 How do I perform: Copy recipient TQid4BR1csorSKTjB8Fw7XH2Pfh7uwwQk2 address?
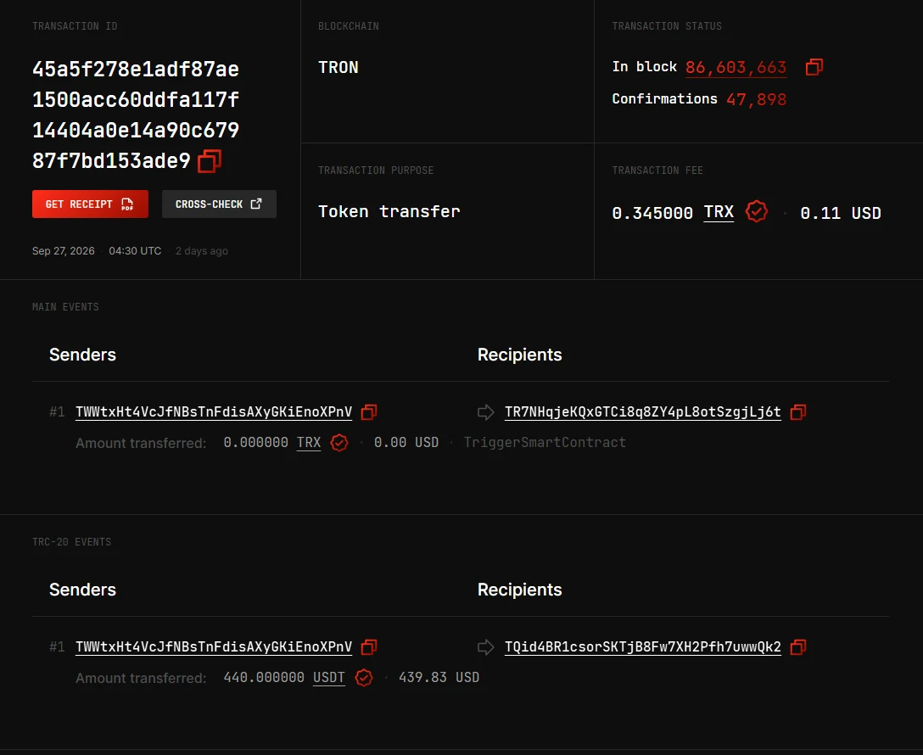798,647
